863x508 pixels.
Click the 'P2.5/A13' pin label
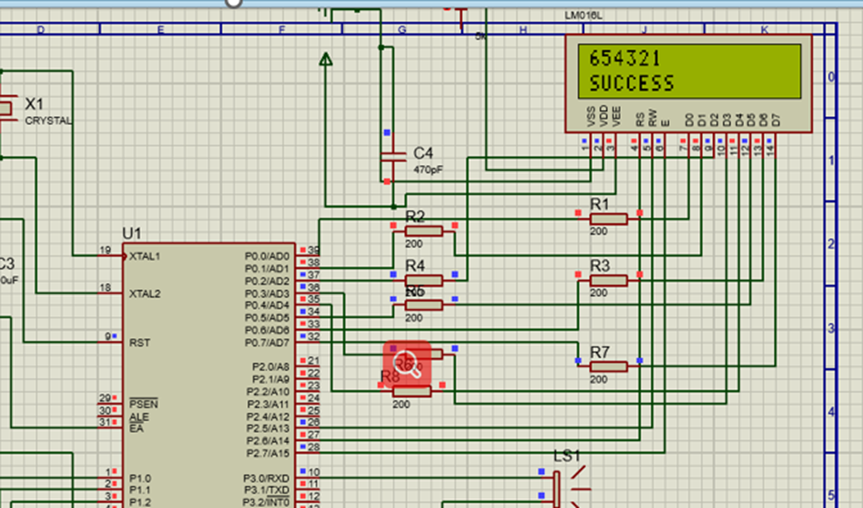tap(268, 429)
